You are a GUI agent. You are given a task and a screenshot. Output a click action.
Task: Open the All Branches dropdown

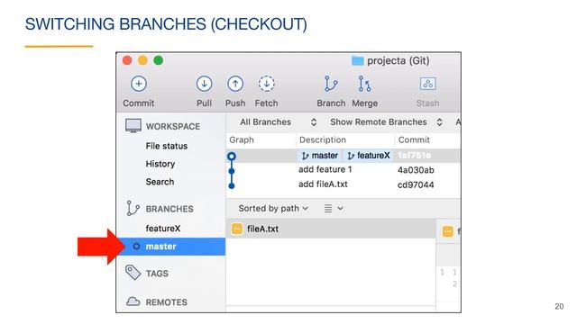[x=278, y=122]
